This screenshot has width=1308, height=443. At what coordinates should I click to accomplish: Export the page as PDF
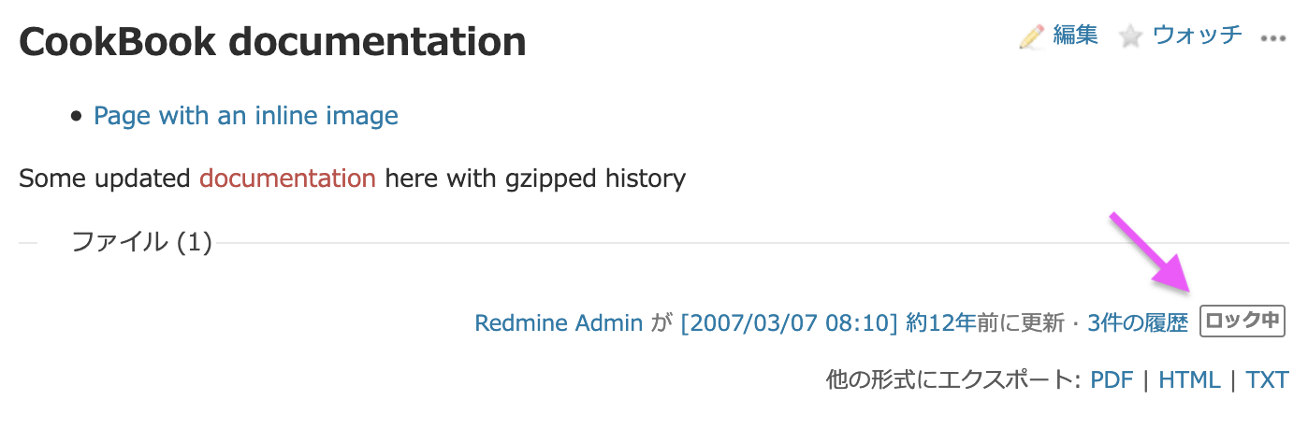[x=1112, y=380]
